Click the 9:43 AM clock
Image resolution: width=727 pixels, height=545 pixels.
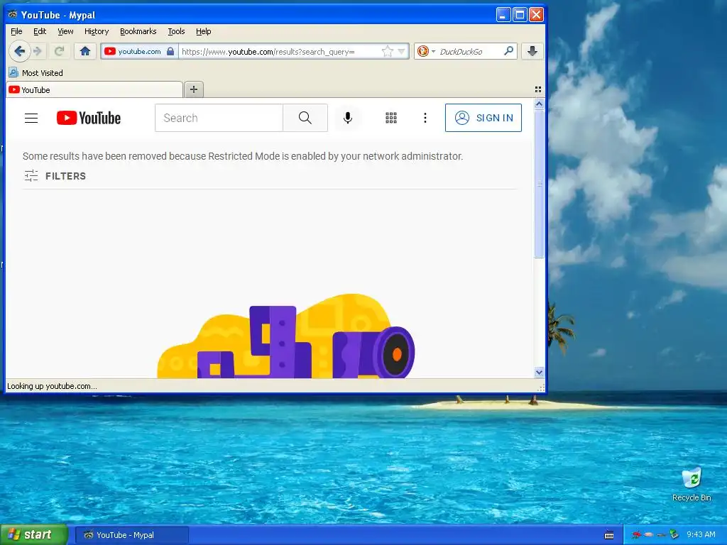[x=701, y=534]
